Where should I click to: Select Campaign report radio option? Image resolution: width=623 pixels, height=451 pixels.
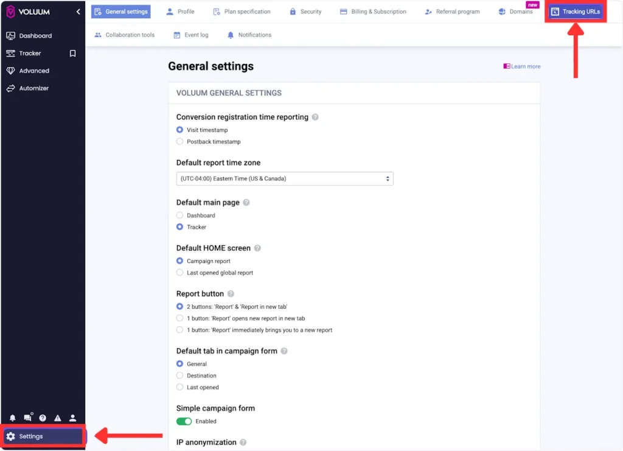click(179, 260)
